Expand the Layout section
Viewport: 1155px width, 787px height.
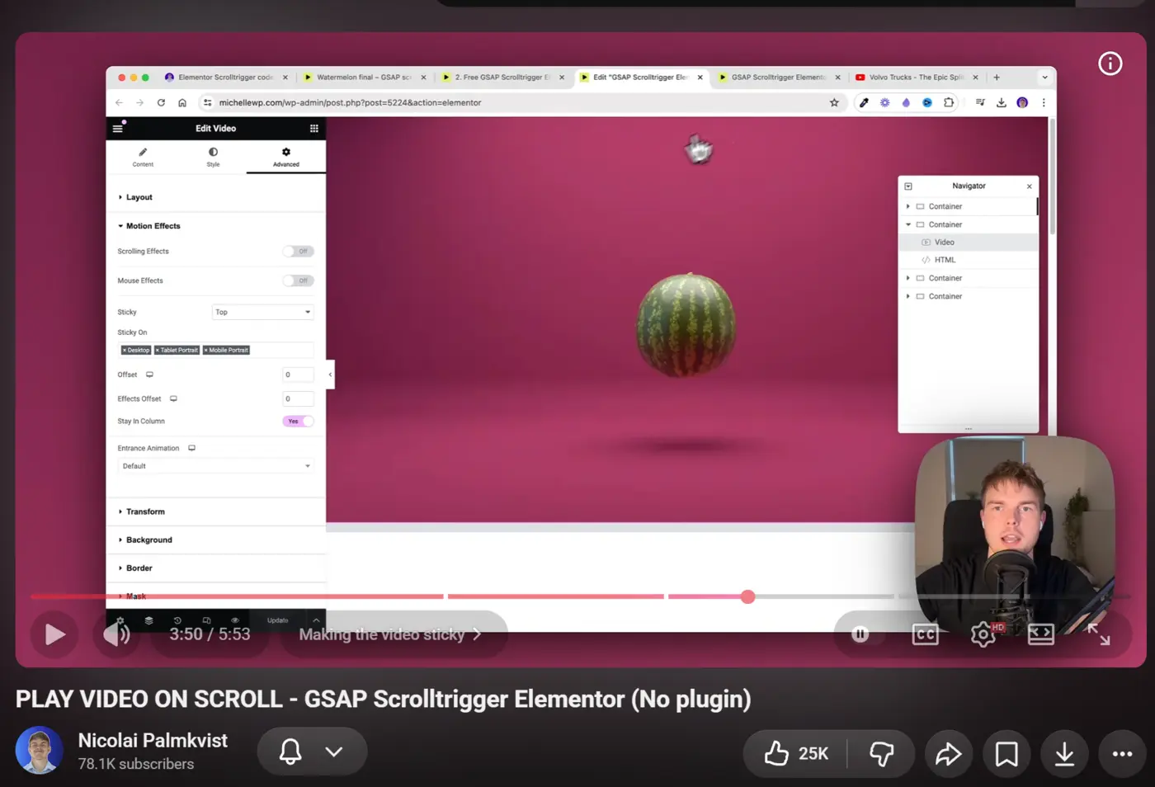pyautogui.click(x=216, y=197)
